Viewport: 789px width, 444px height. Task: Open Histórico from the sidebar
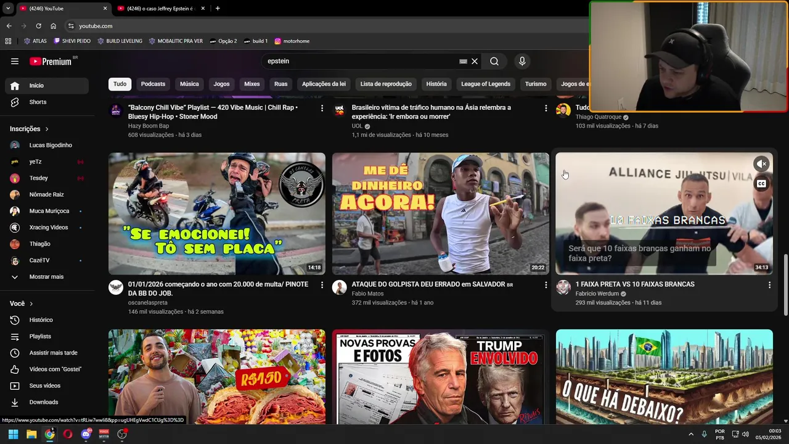[47, 320]
